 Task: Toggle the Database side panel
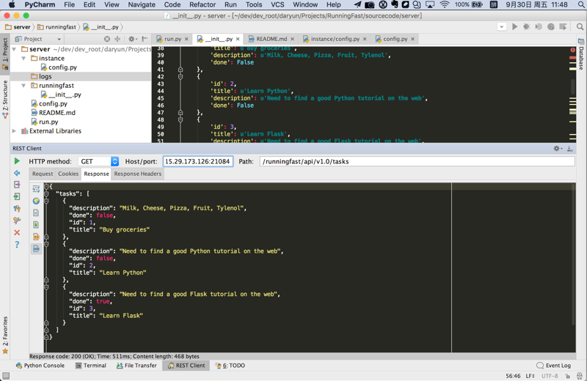point(582,57)
